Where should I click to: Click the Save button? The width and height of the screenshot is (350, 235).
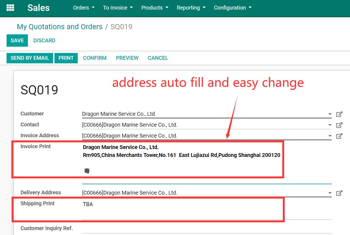pos(17,40)
